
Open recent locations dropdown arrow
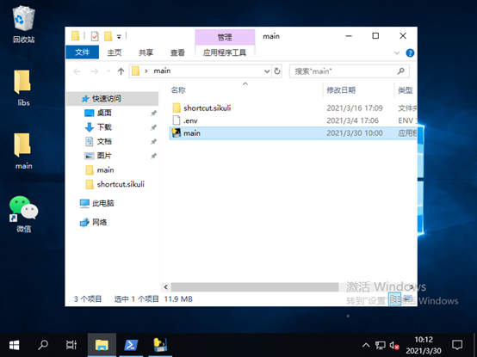[108, 71]
